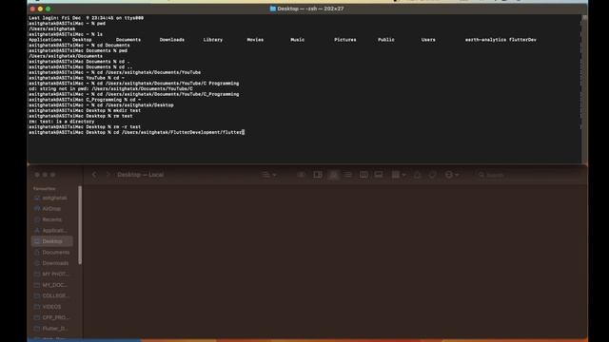Click 'Downloads' in Terminal ls output
Image resolution: width=609 pixels, height=342 pixels.
pos(171,40)
